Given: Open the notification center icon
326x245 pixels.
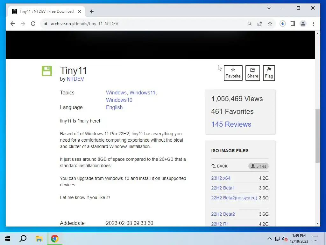Looking at the screenshot, I should tap(315, 239).
